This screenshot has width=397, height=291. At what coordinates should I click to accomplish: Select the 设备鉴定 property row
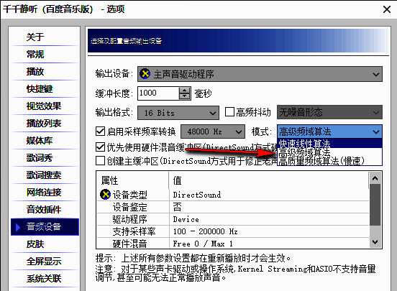233,207
